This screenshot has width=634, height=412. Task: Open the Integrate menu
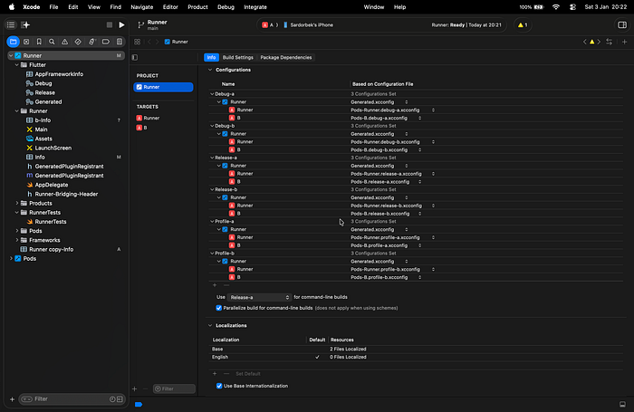coord(255,7)
